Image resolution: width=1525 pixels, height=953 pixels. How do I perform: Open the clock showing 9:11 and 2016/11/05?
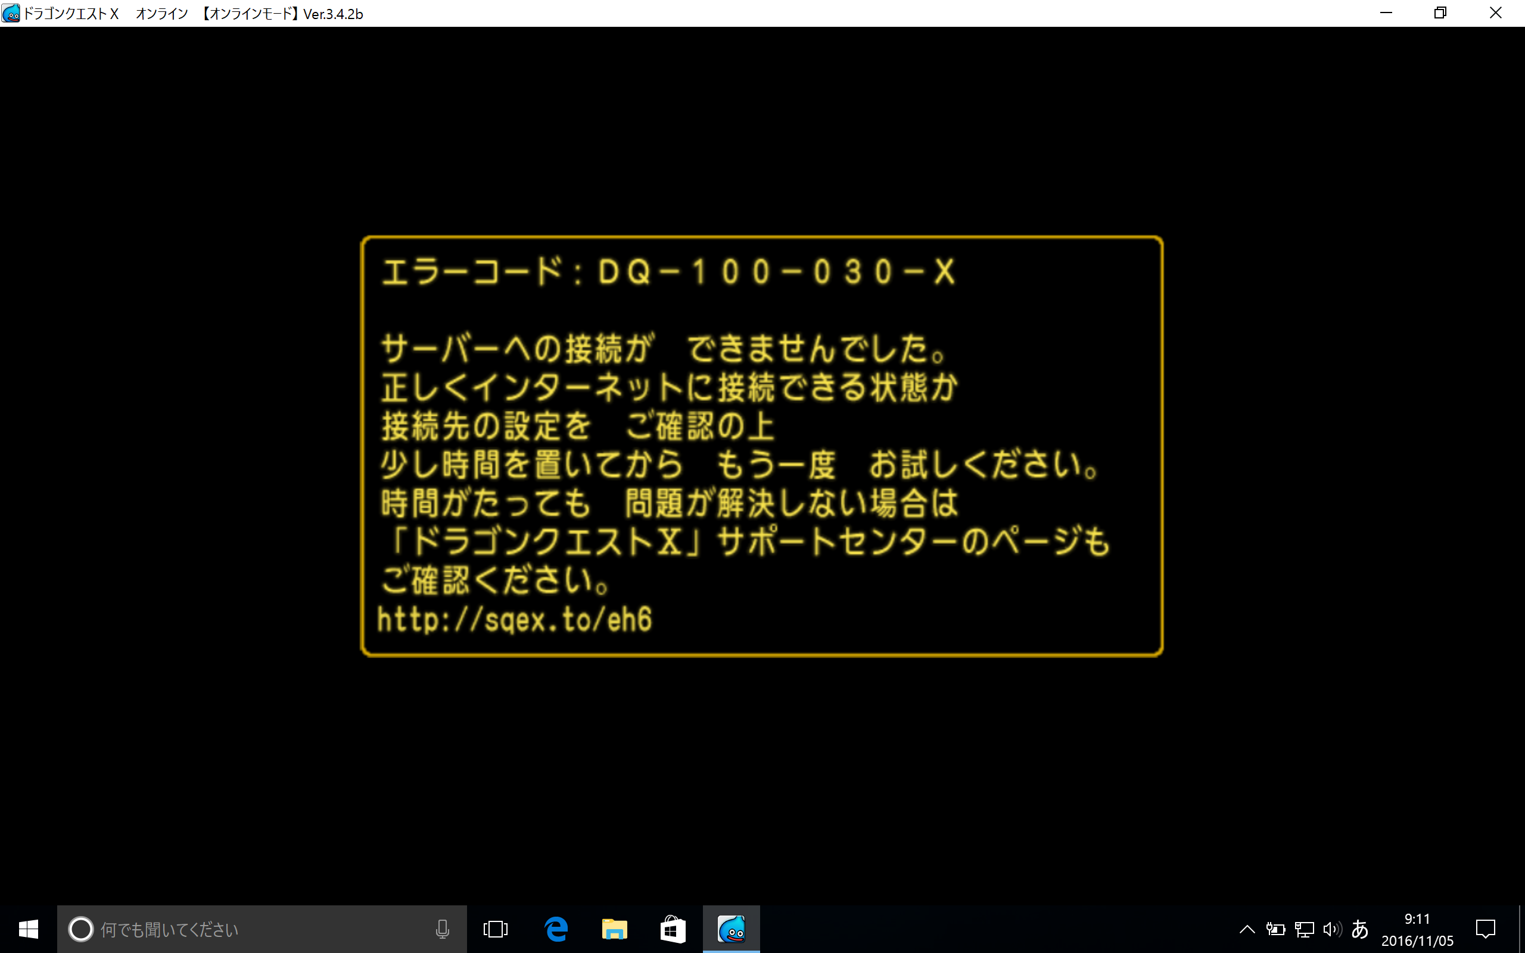[1417, 929]
